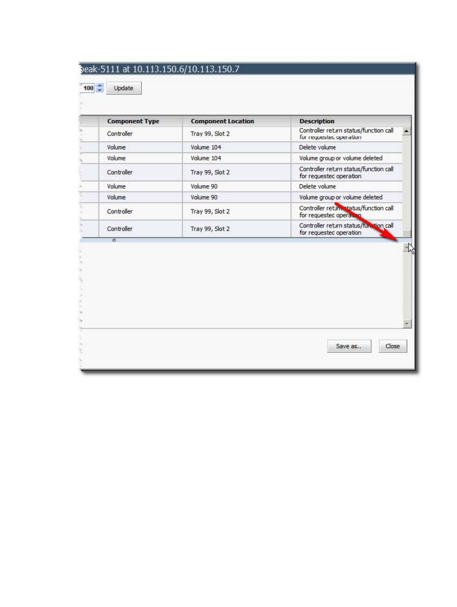This screenshot has height=607, width=457.
Task: Select the Delete volume description for Volume 104
Action: point(317,147)
